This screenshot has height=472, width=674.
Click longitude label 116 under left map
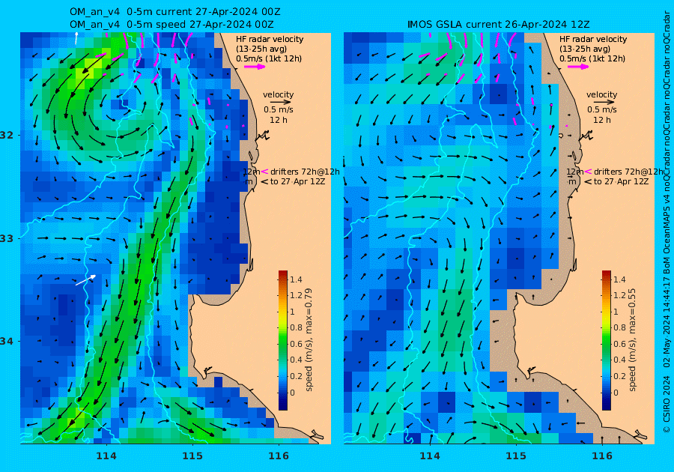pos(279,456)
